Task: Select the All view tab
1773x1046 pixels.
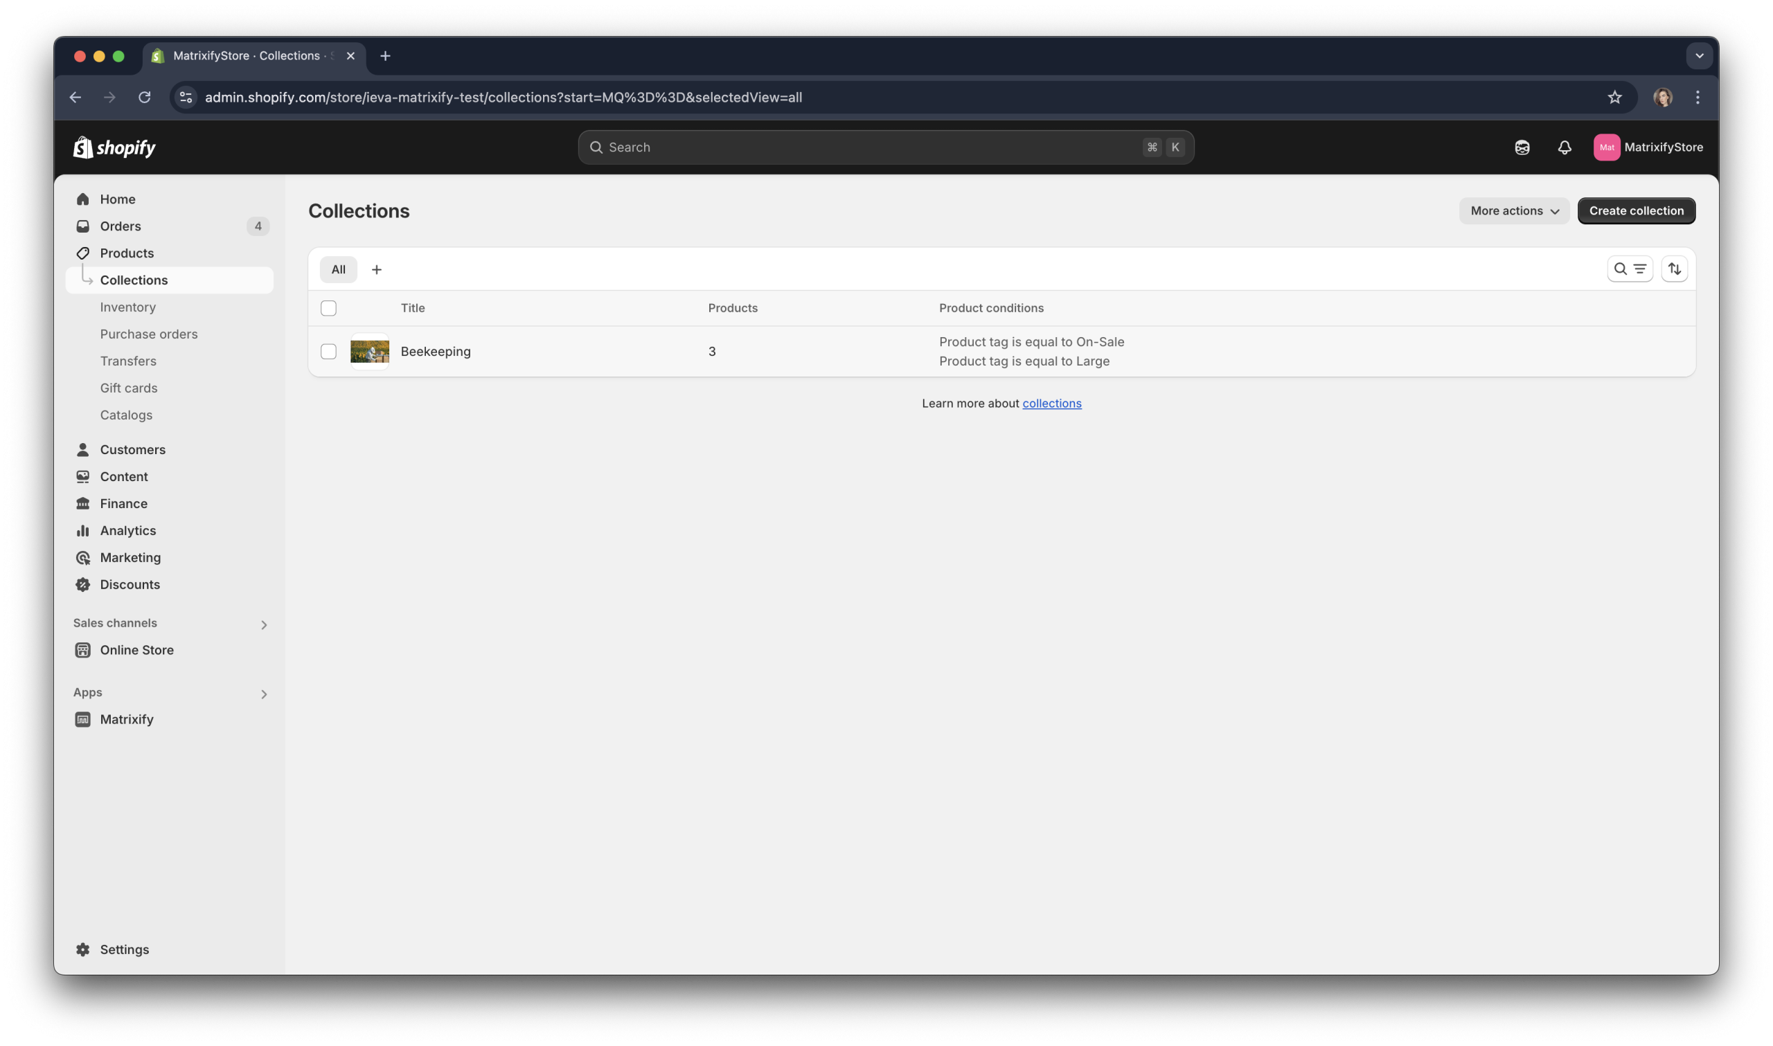Action: 339,269
